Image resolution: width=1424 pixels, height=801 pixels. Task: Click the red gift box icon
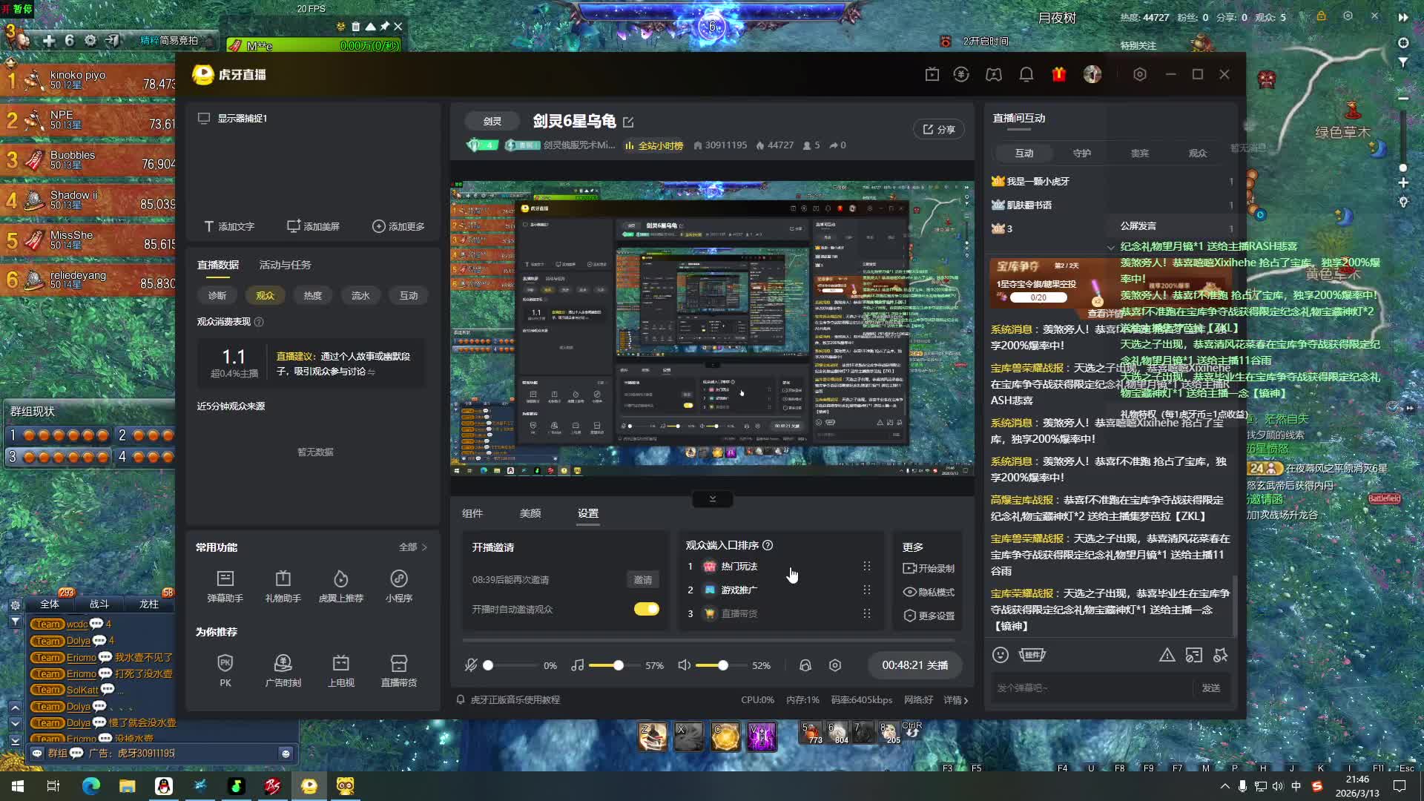(x=1058, y=74)
